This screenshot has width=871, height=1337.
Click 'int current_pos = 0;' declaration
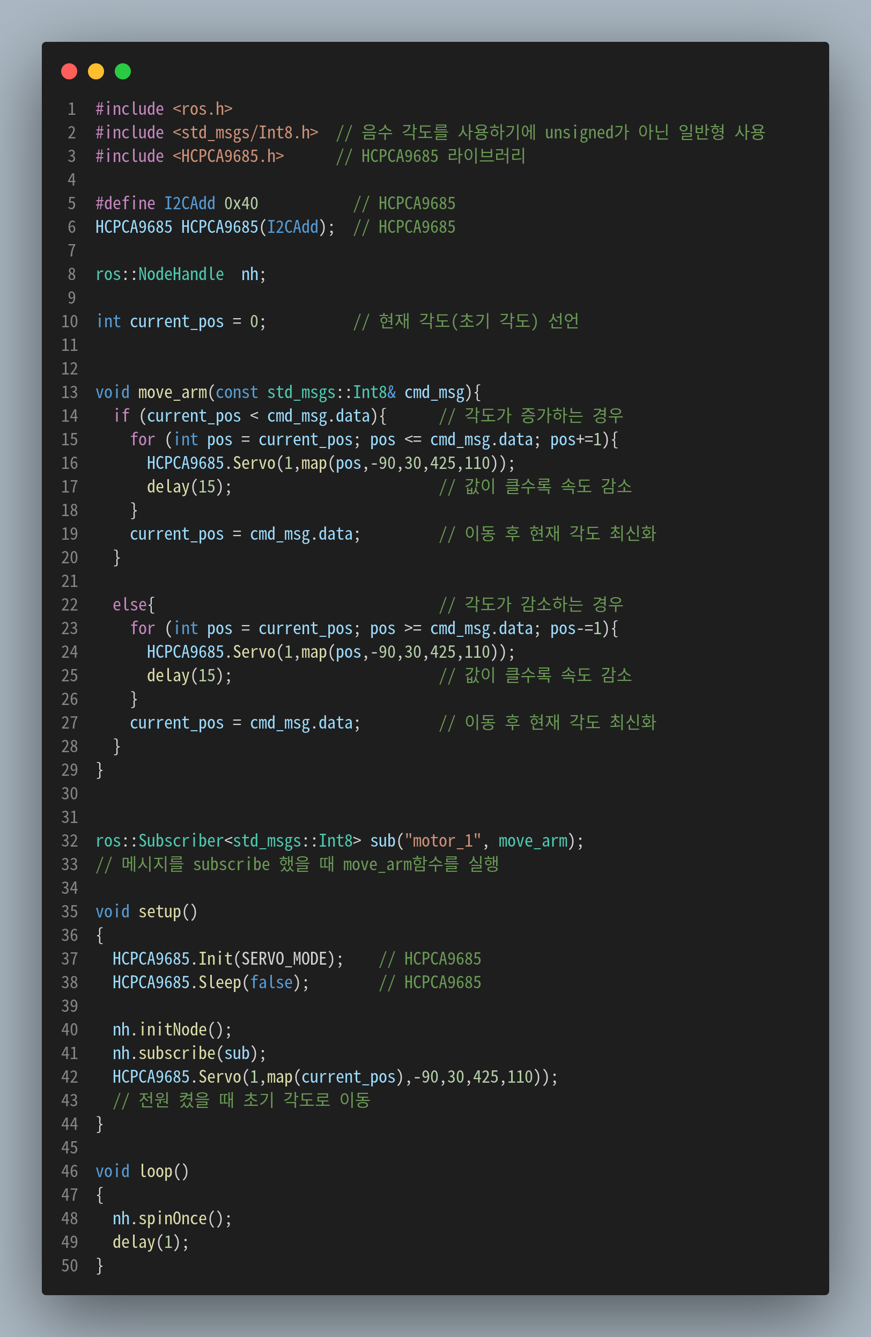181,321
